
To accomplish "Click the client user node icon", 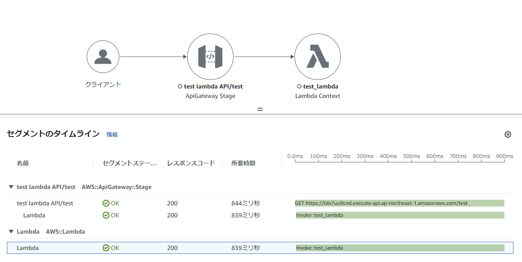I will pos(103,57).
